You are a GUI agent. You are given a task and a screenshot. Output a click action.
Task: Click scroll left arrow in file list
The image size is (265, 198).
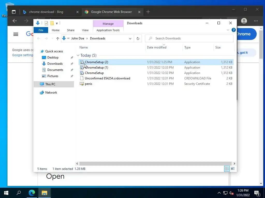click(77, 163)
